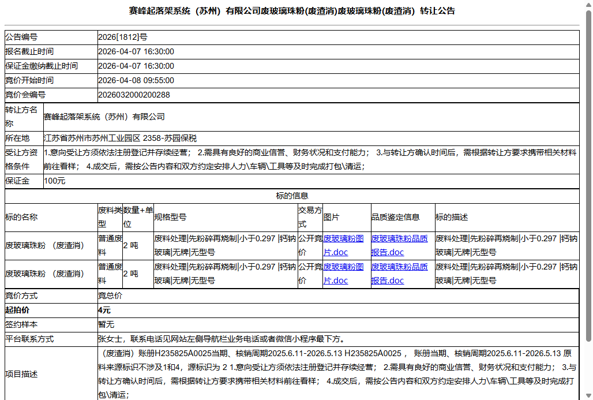Click the 竞价开始时间 label
This screenshot has height=400, width=593.
tap(29, 80)
